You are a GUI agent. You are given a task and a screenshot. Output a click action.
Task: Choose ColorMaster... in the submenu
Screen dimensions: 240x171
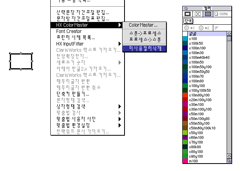click(x=143, y=25)
